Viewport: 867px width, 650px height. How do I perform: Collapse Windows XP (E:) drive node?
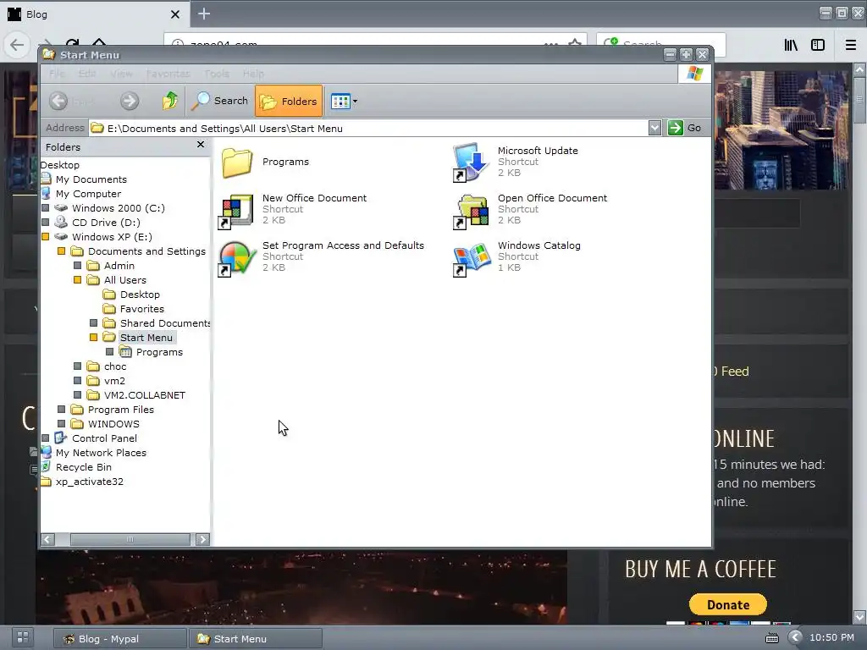pyautogui.click(x=46, y=237)
